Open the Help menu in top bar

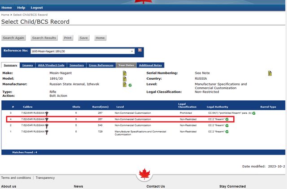click(21, 8)
